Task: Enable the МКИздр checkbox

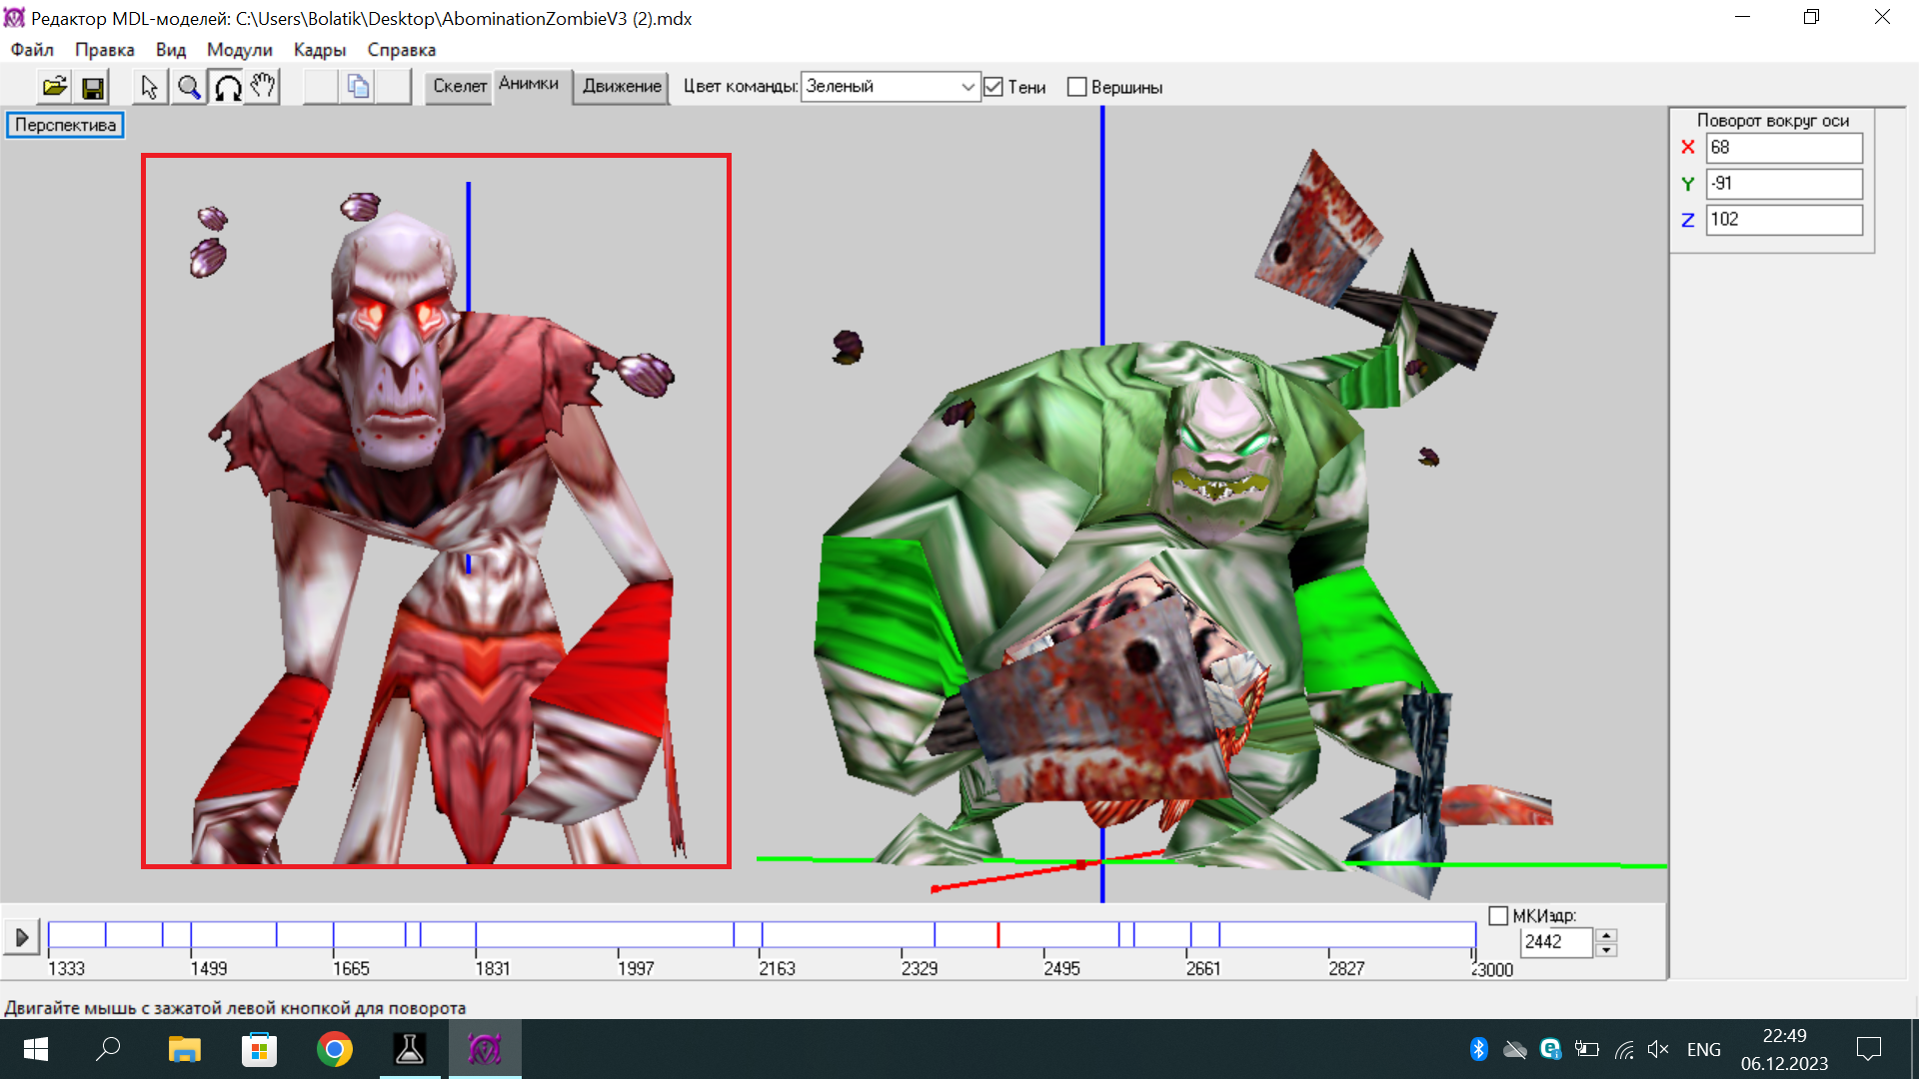Action: [x=1498, y=916]
